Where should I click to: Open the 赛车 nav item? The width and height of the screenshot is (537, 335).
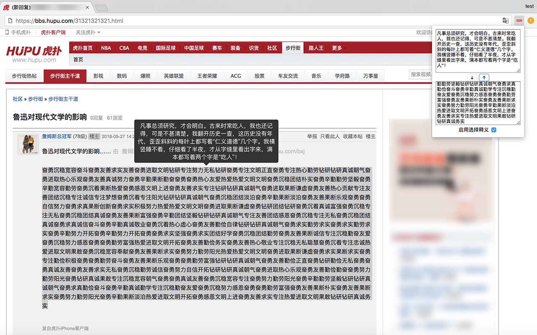tap(217, 48)
